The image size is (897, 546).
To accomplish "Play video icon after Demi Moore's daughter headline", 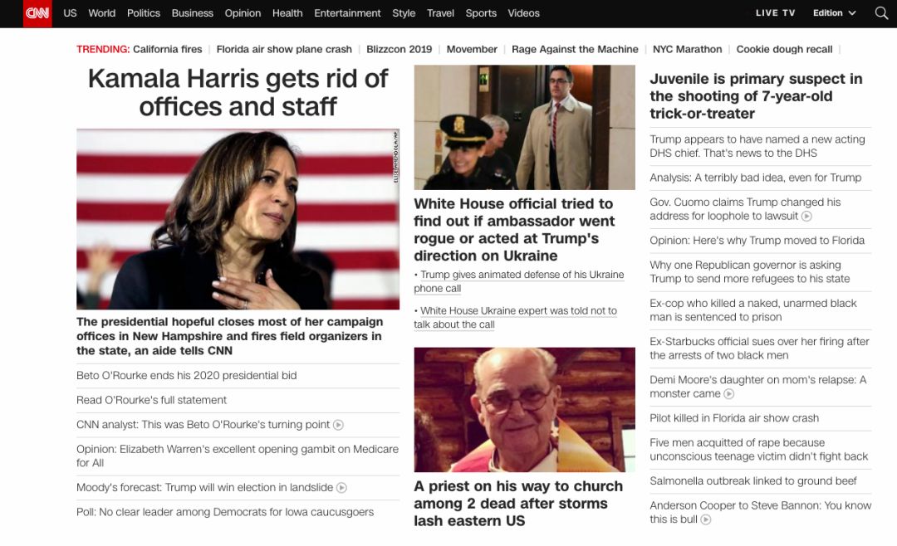I will (x=729, y=394).
